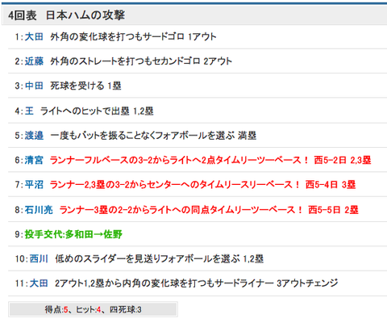Open player link 王 in row 4

(x=29, y=111)
